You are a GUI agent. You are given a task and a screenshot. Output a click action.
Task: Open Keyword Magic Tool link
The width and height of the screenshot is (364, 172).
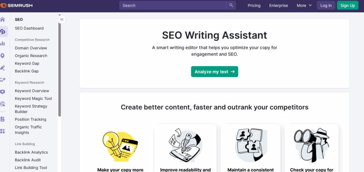click(33, 99)
